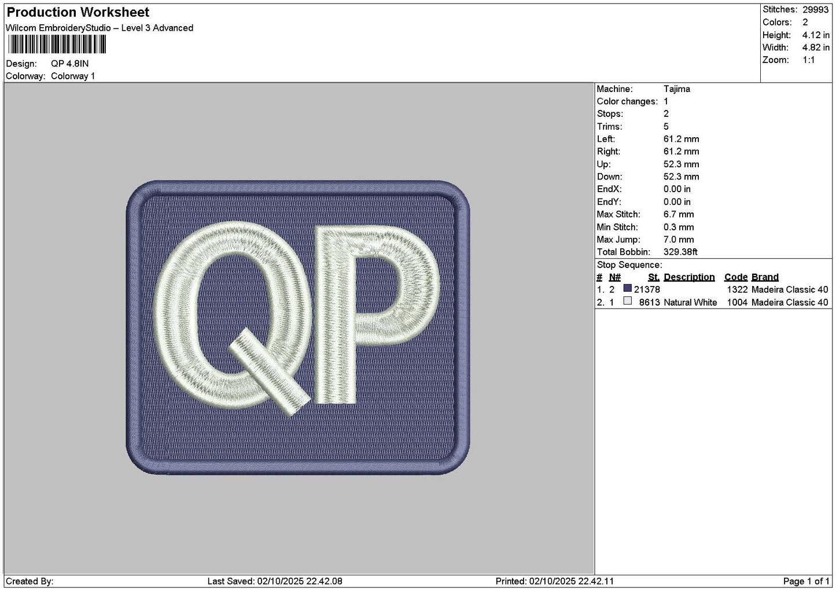Click the design name 'QP 4.8IN'
Screen dimensions: 836x591
tap(70, 64)
